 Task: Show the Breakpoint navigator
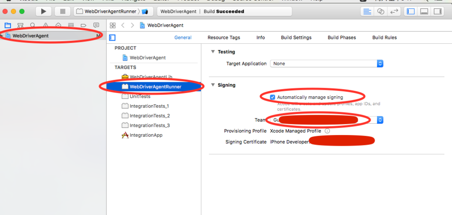point(84,25)
